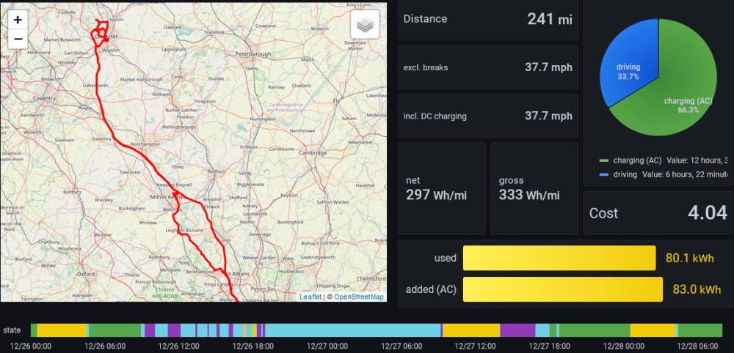Click the green charging legend color swatch
This screenshot has height=353, width=734.
pos(604,160)
